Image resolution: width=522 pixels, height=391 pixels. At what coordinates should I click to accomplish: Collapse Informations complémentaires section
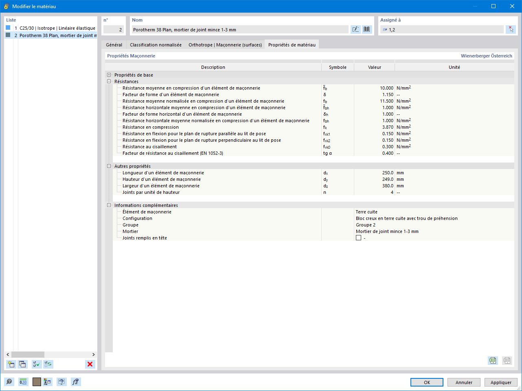click(109, 205)
